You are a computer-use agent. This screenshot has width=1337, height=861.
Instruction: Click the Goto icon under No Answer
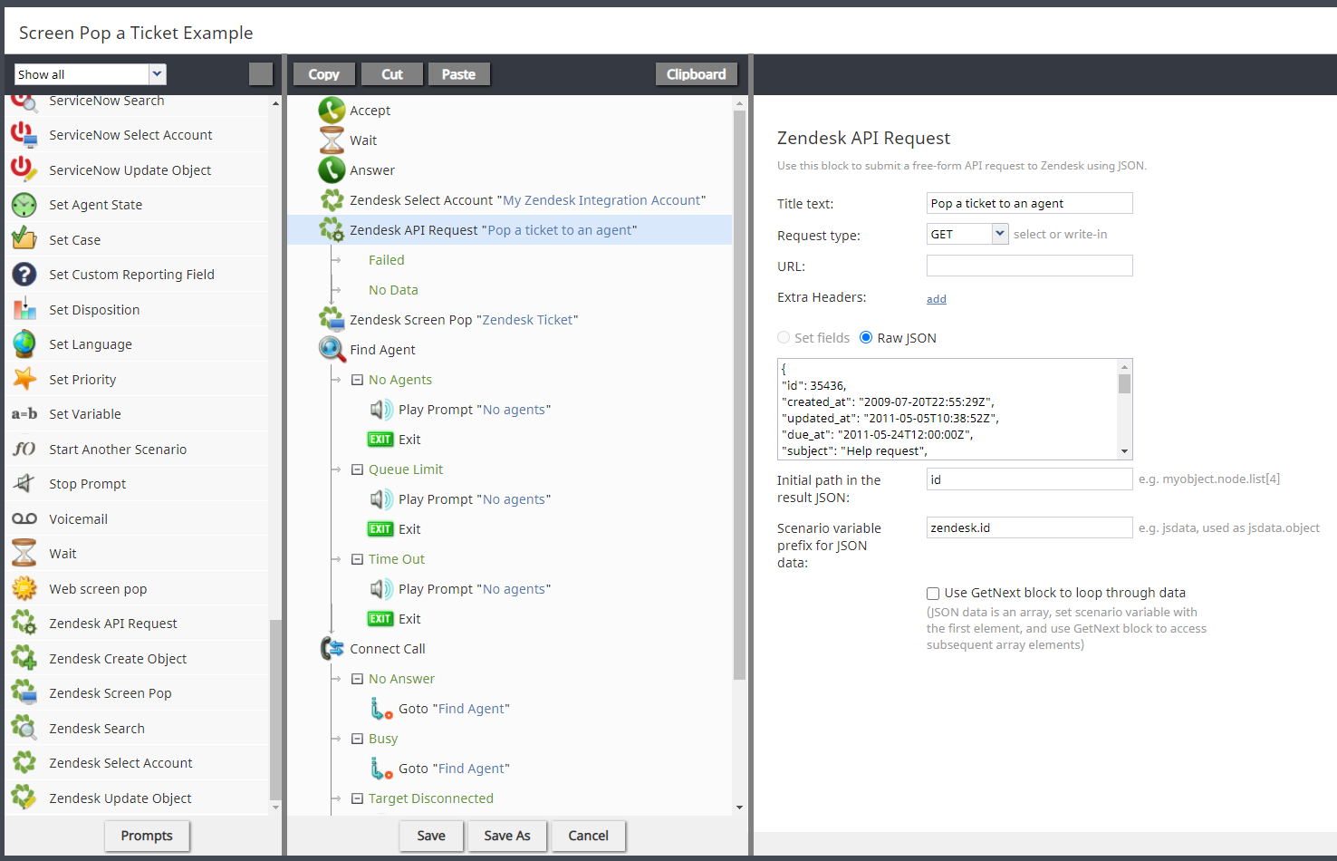point(381,709)
